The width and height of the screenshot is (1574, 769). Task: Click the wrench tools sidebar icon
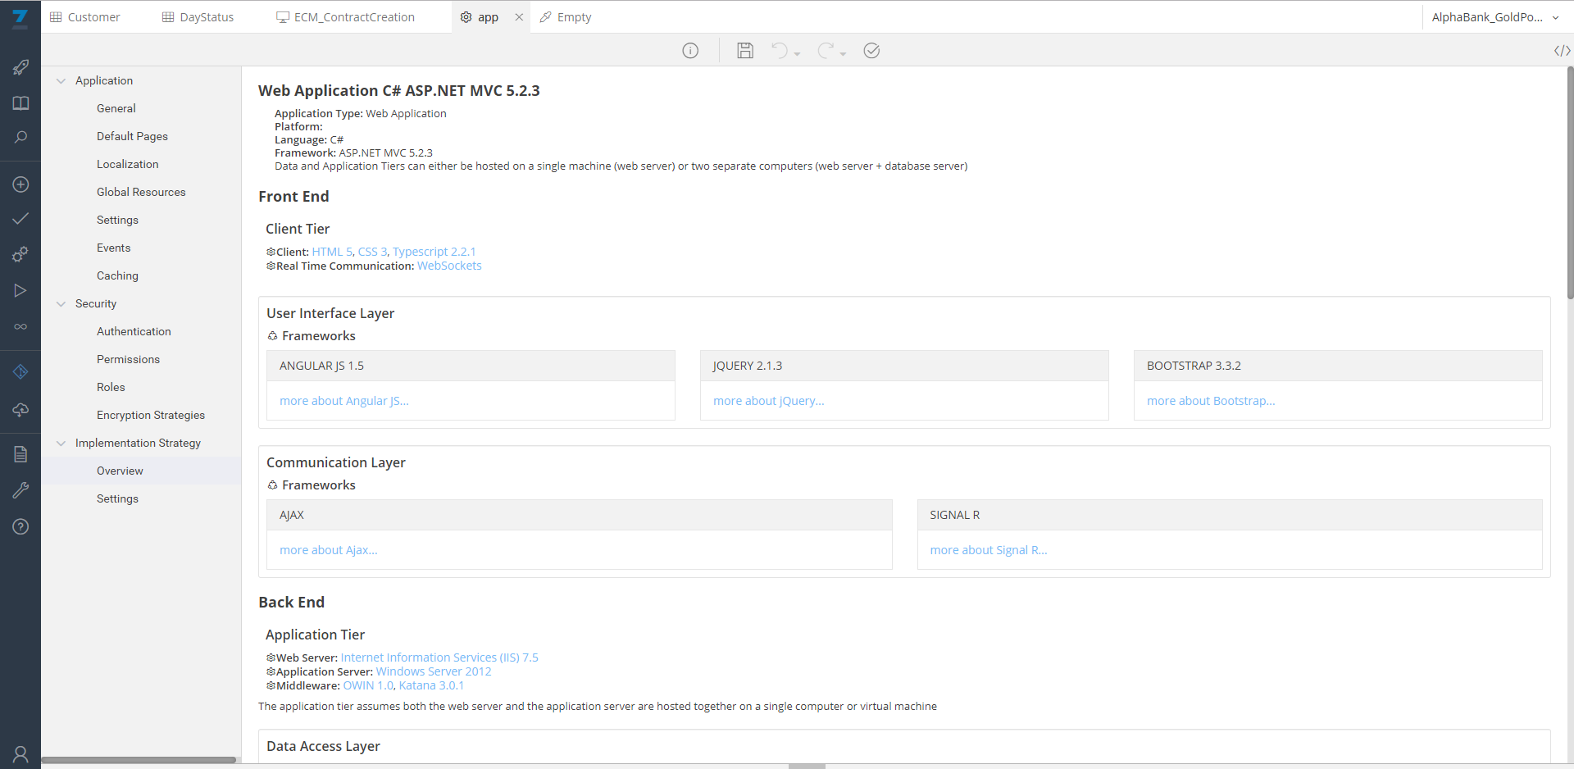pyautogui.click(x=20, y=490)
